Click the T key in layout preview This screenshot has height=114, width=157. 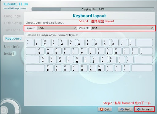(x=75, y=51)
